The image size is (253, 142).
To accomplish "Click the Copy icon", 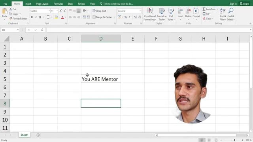I will (11, 14).
